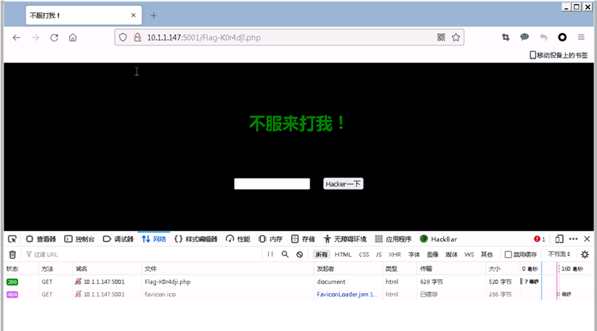
Task: Filter requests by CSS
Action: pos(364,254)
